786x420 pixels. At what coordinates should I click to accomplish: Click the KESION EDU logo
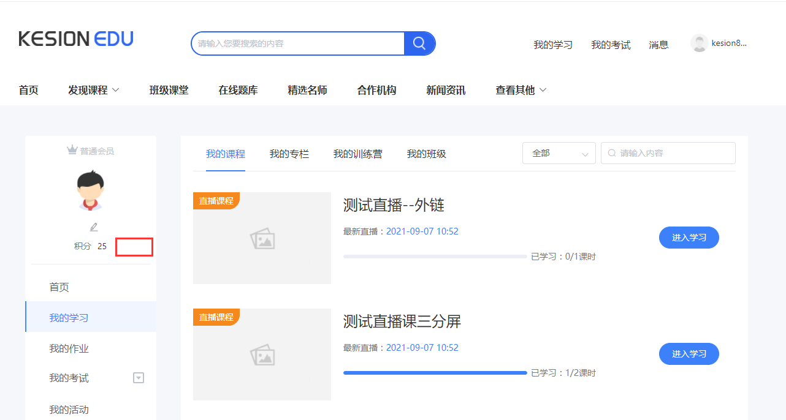tap(76, 39)
